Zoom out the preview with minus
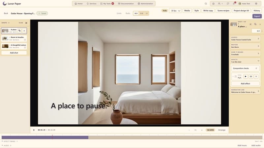The image size is (264, 148). pyautogui.click(x=189, y=130)
